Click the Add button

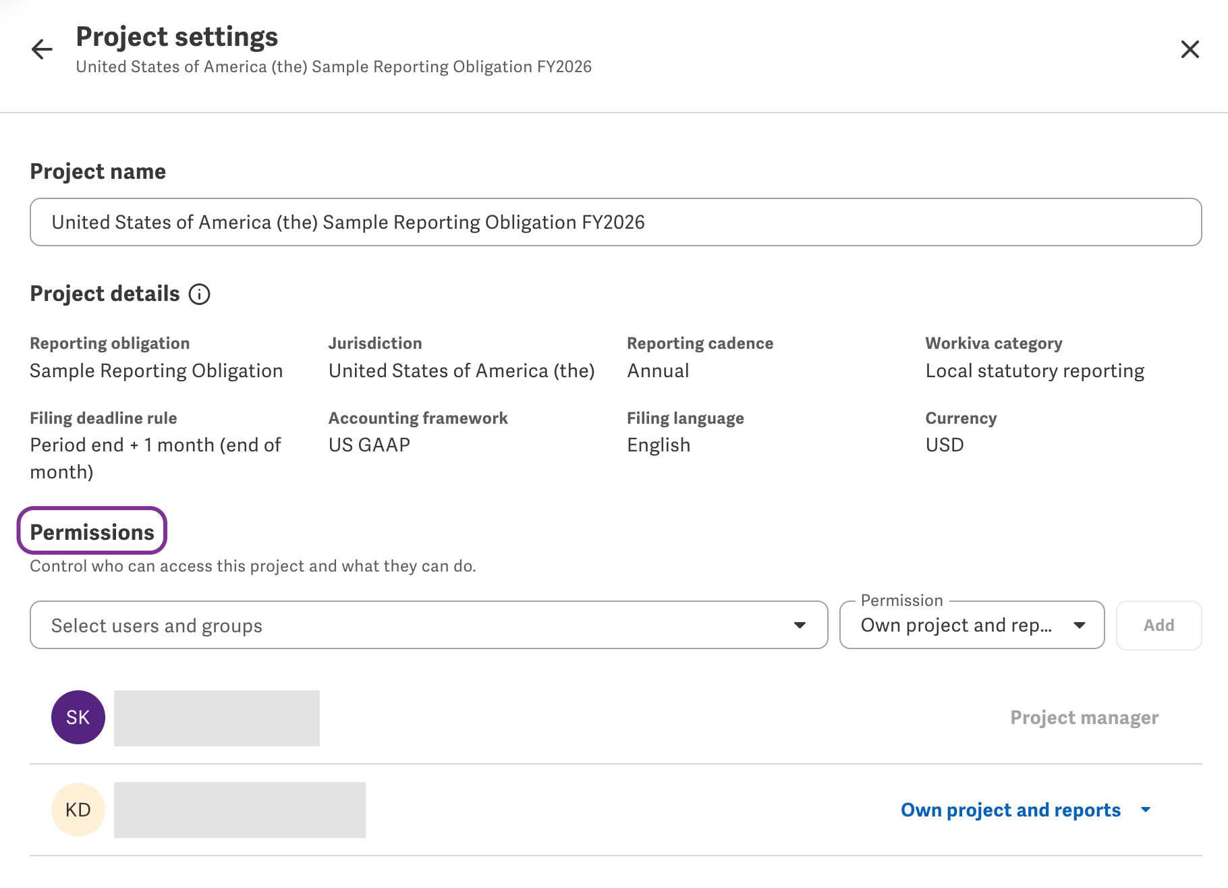[1159, 625]
